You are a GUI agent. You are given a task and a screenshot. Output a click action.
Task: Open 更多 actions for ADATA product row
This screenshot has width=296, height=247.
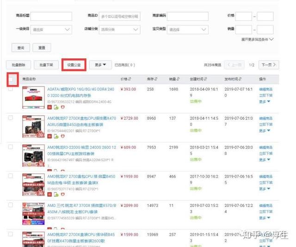pos(265,102)
